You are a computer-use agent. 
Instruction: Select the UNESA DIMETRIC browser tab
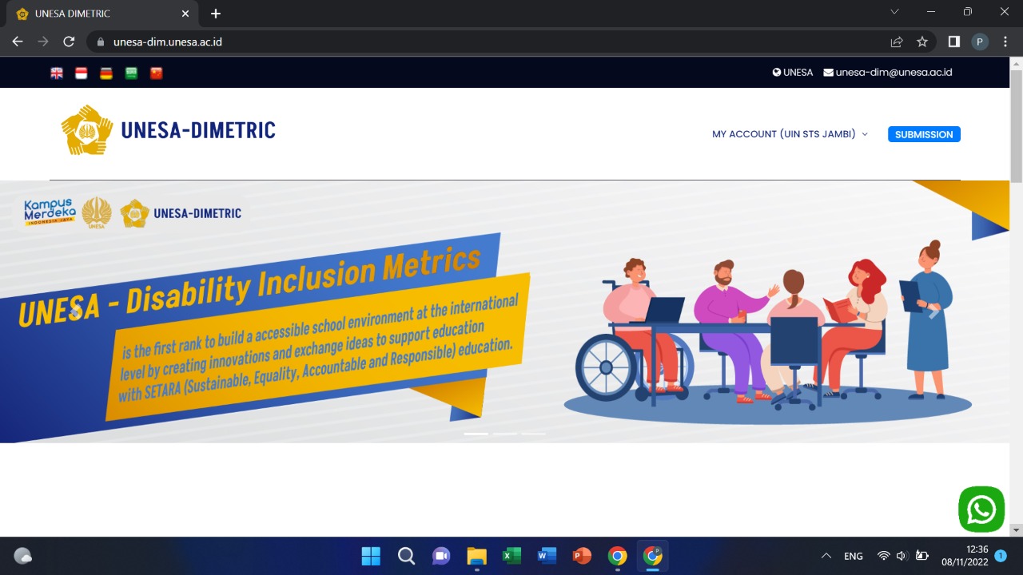[102, 14]
